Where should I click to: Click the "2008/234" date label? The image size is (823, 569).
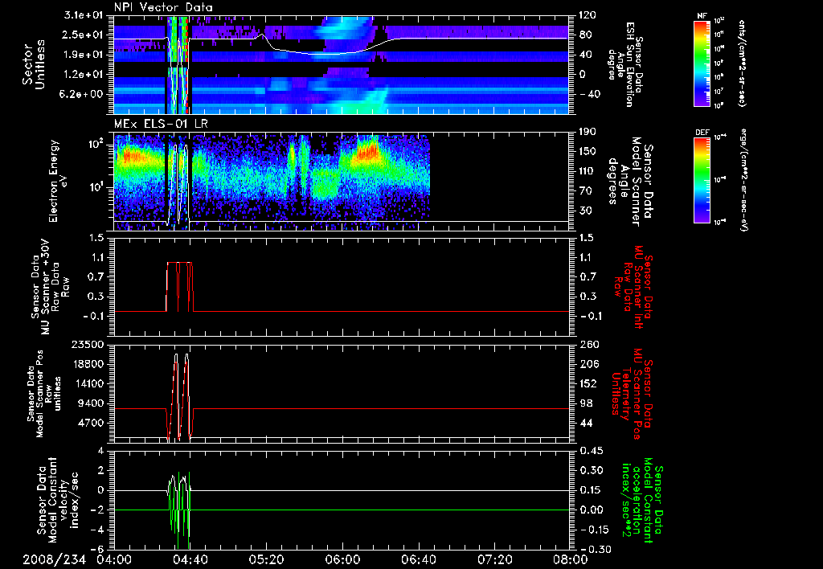[x=54, y=560]
